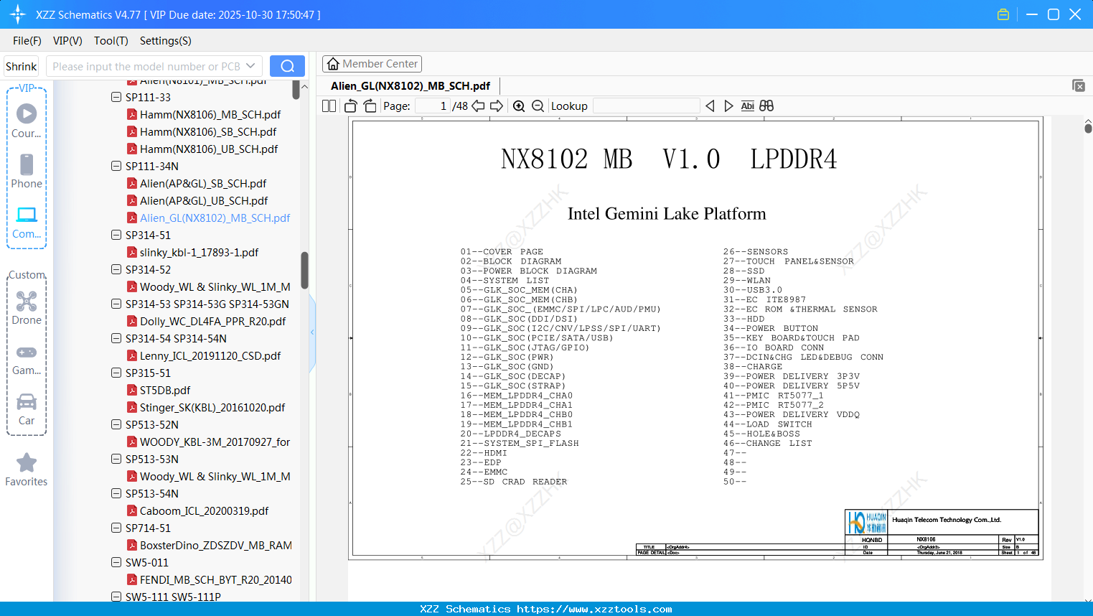Collapse the SP315-51 tree node

[116, 373]
